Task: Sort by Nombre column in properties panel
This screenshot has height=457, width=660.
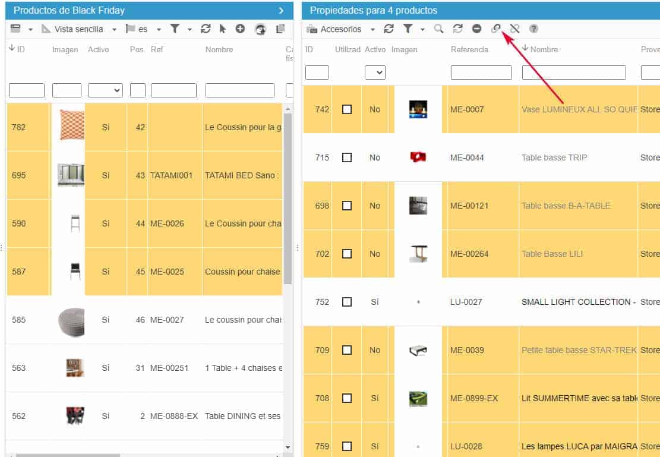Action: pyautogui.click(x=544, y=49)
